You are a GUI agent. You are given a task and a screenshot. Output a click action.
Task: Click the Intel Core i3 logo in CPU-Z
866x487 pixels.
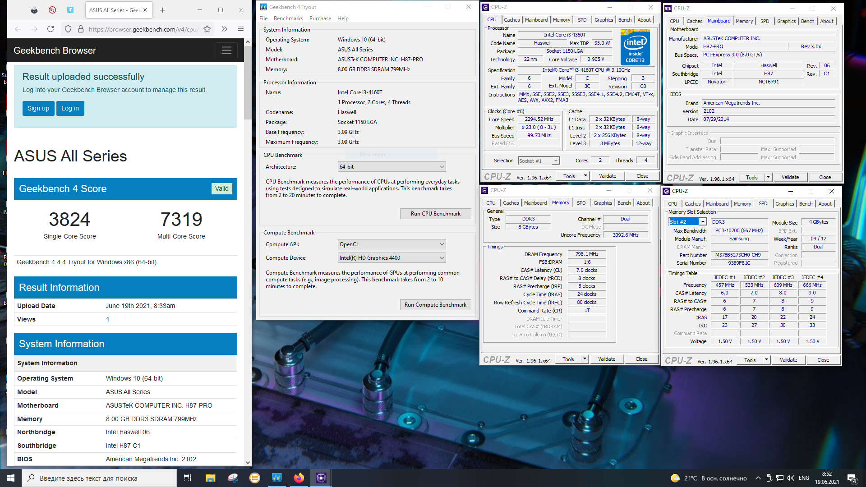(635, 47)
